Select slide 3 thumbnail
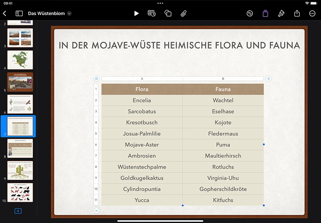Image resolution: width=321 pixels, height=223 pixels. [x=20, y=38]
